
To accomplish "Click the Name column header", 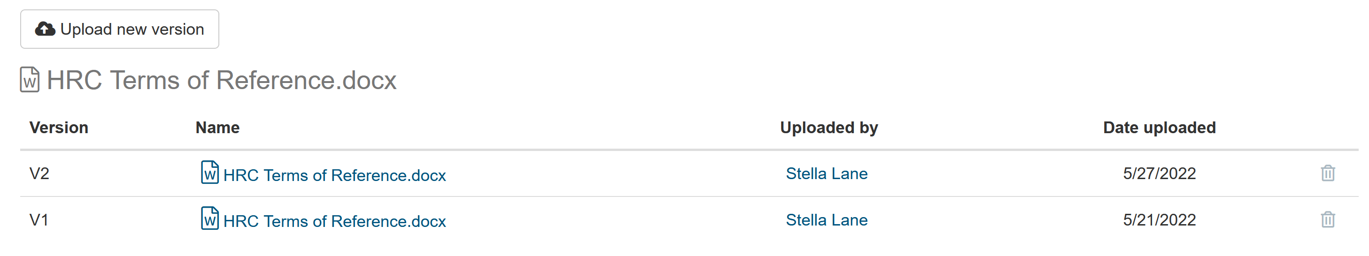I will (x=217, y=128).
